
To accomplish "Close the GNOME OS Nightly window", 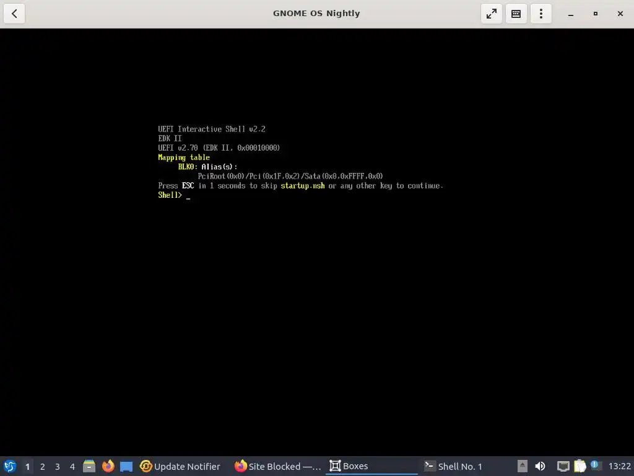I will (620, 14).
